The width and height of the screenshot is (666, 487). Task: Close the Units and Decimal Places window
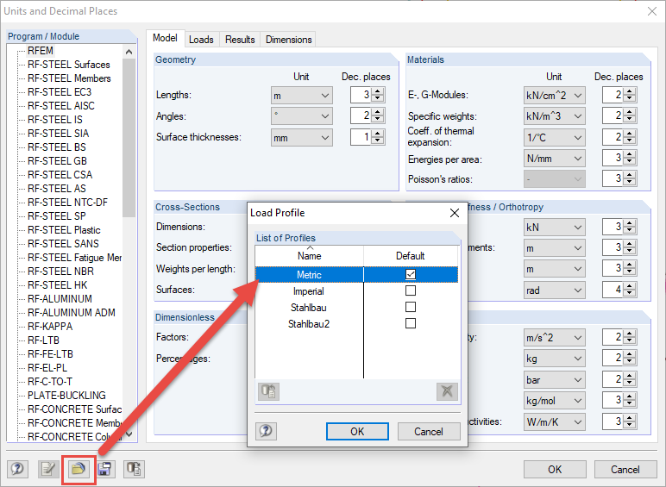[652, 11]
